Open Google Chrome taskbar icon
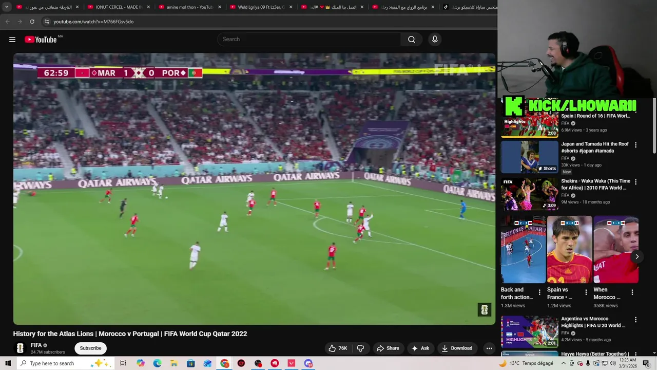This screenshot has height=370, width=657. (x=225, y=363)
